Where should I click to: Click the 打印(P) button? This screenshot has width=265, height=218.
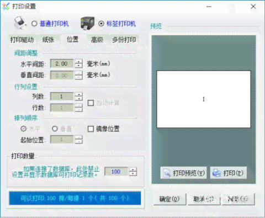pos(229,173)
